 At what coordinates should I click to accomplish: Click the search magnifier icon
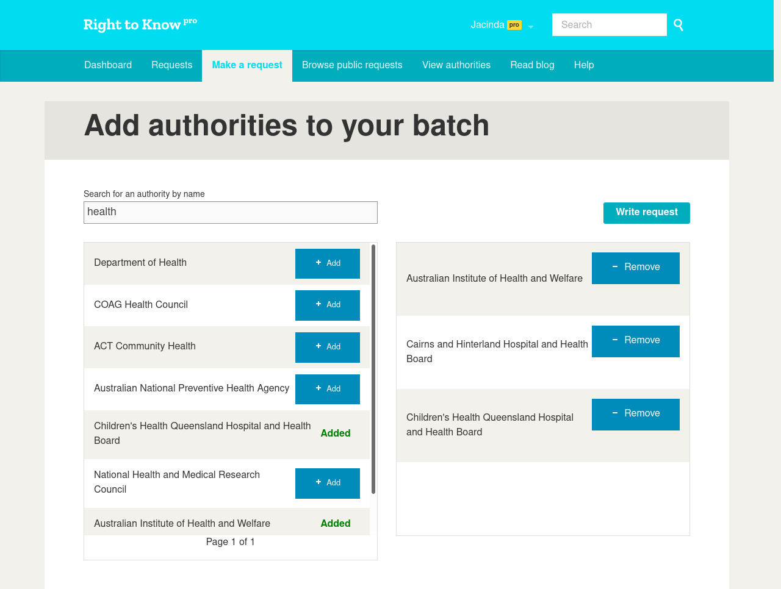tap(678, 25)
